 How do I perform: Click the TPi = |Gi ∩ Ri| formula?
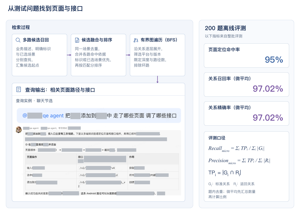coord(225,173)
